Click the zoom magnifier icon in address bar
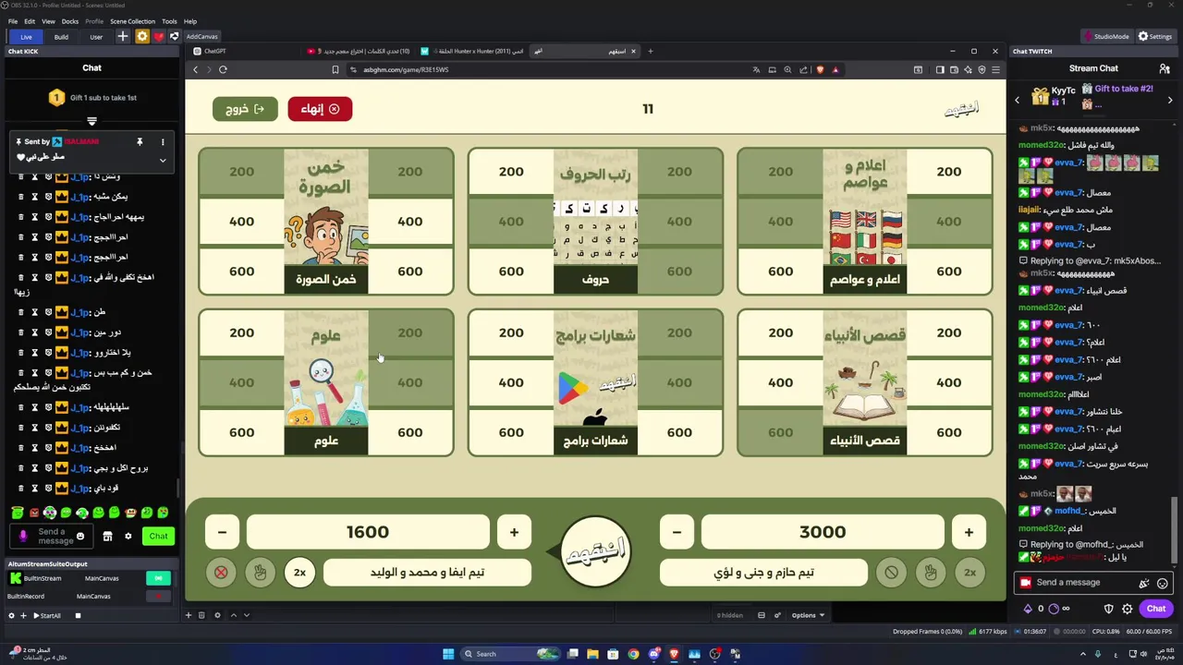 [x=787, y=69]
